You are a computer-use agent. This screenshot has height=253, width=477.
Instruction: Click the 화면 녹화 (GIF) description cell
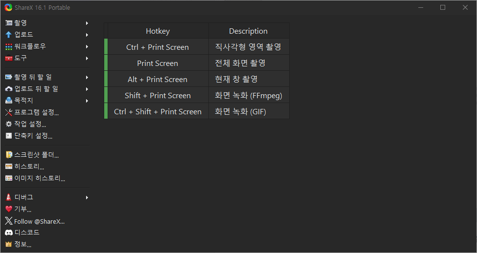249,111
